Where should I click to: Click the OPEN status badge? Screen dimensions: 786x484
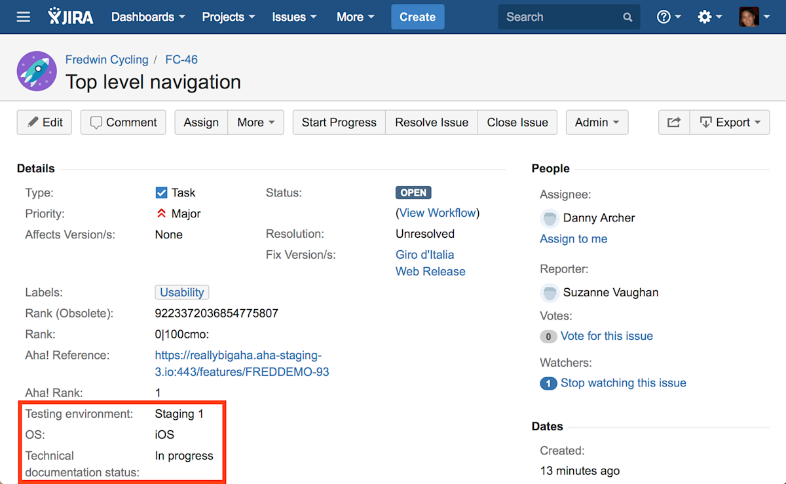point(413,193)
